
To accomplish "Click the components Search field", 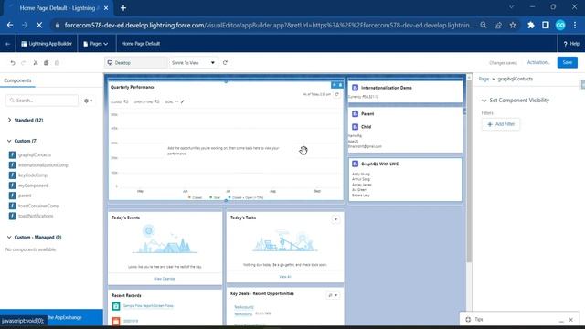I will (x=42, y=101).
